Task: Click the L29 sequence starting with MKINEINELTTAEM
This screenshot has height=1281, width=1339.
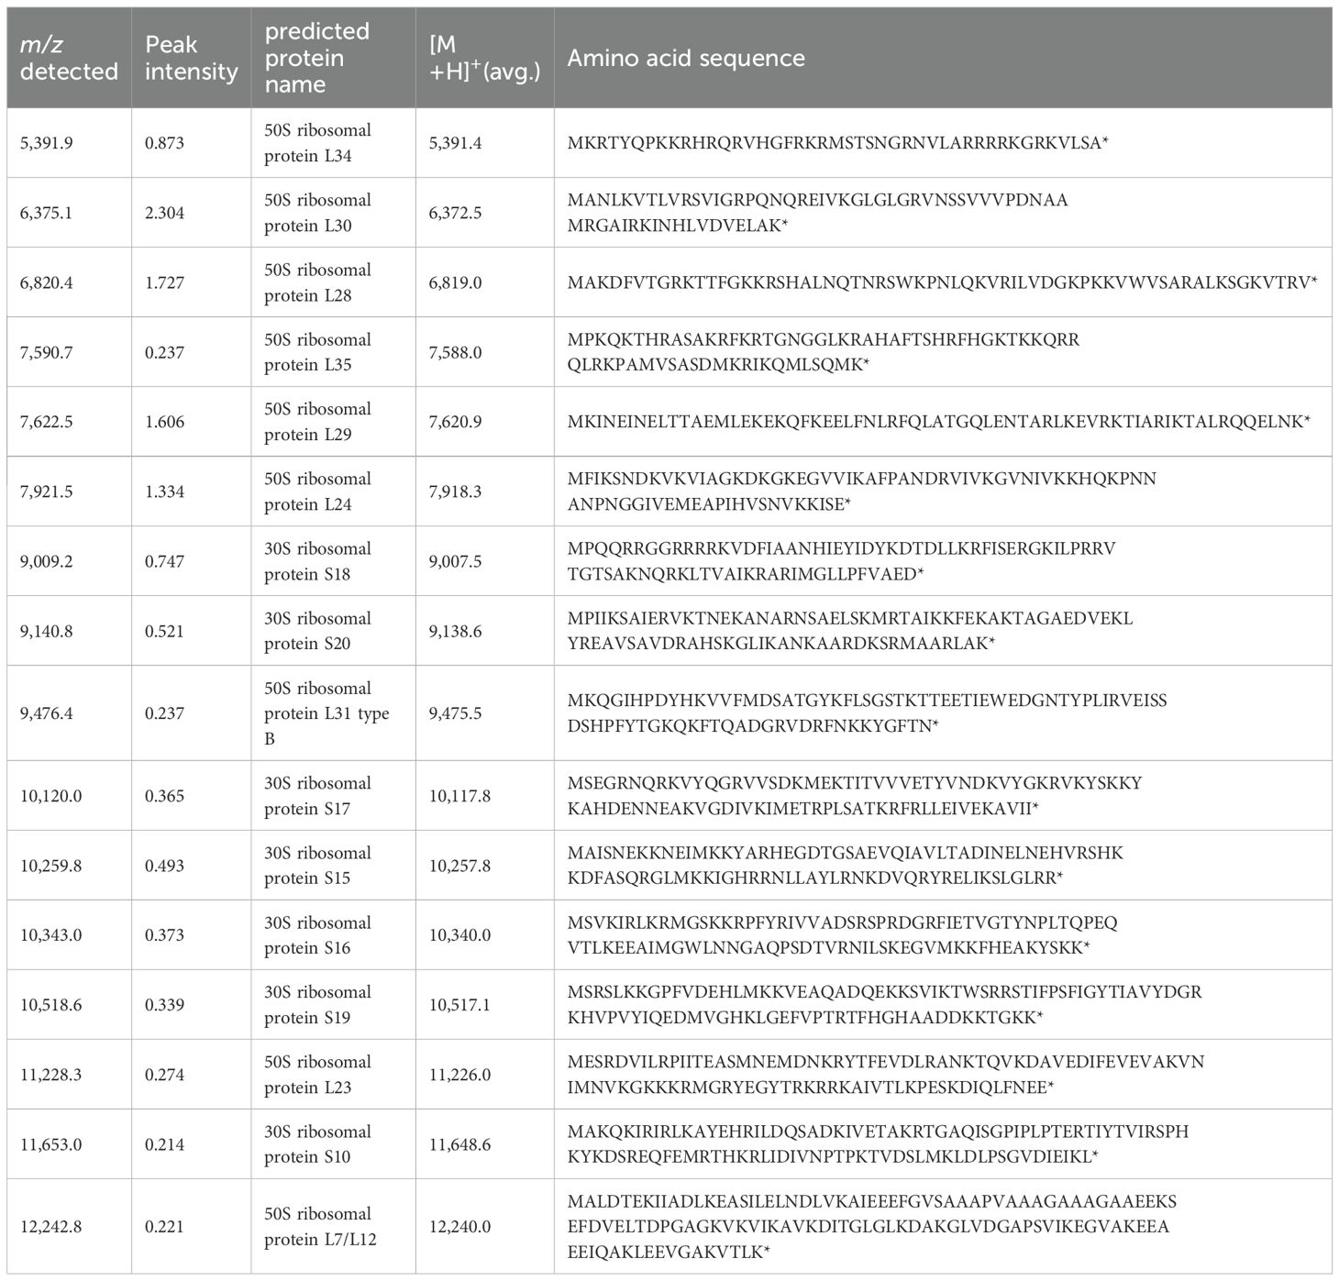Action: coord(938,422)
